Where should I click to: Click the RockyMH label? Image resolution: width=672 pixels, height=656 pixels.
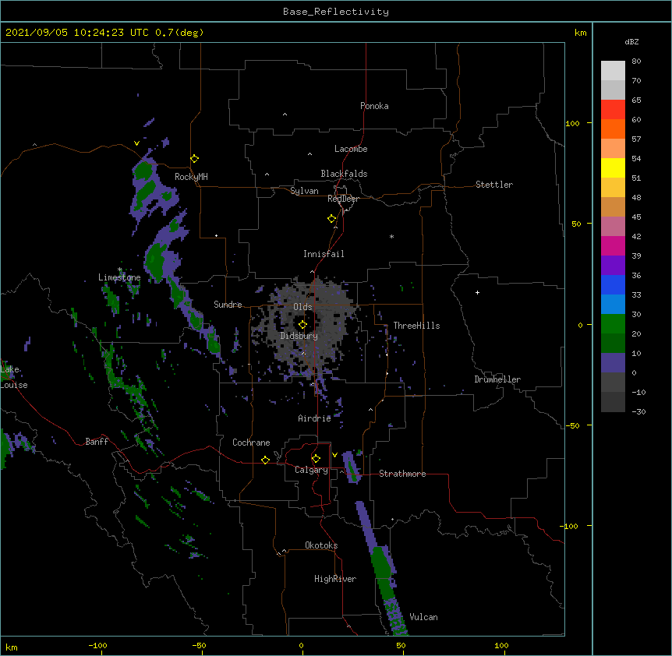[x=191, y=177]
